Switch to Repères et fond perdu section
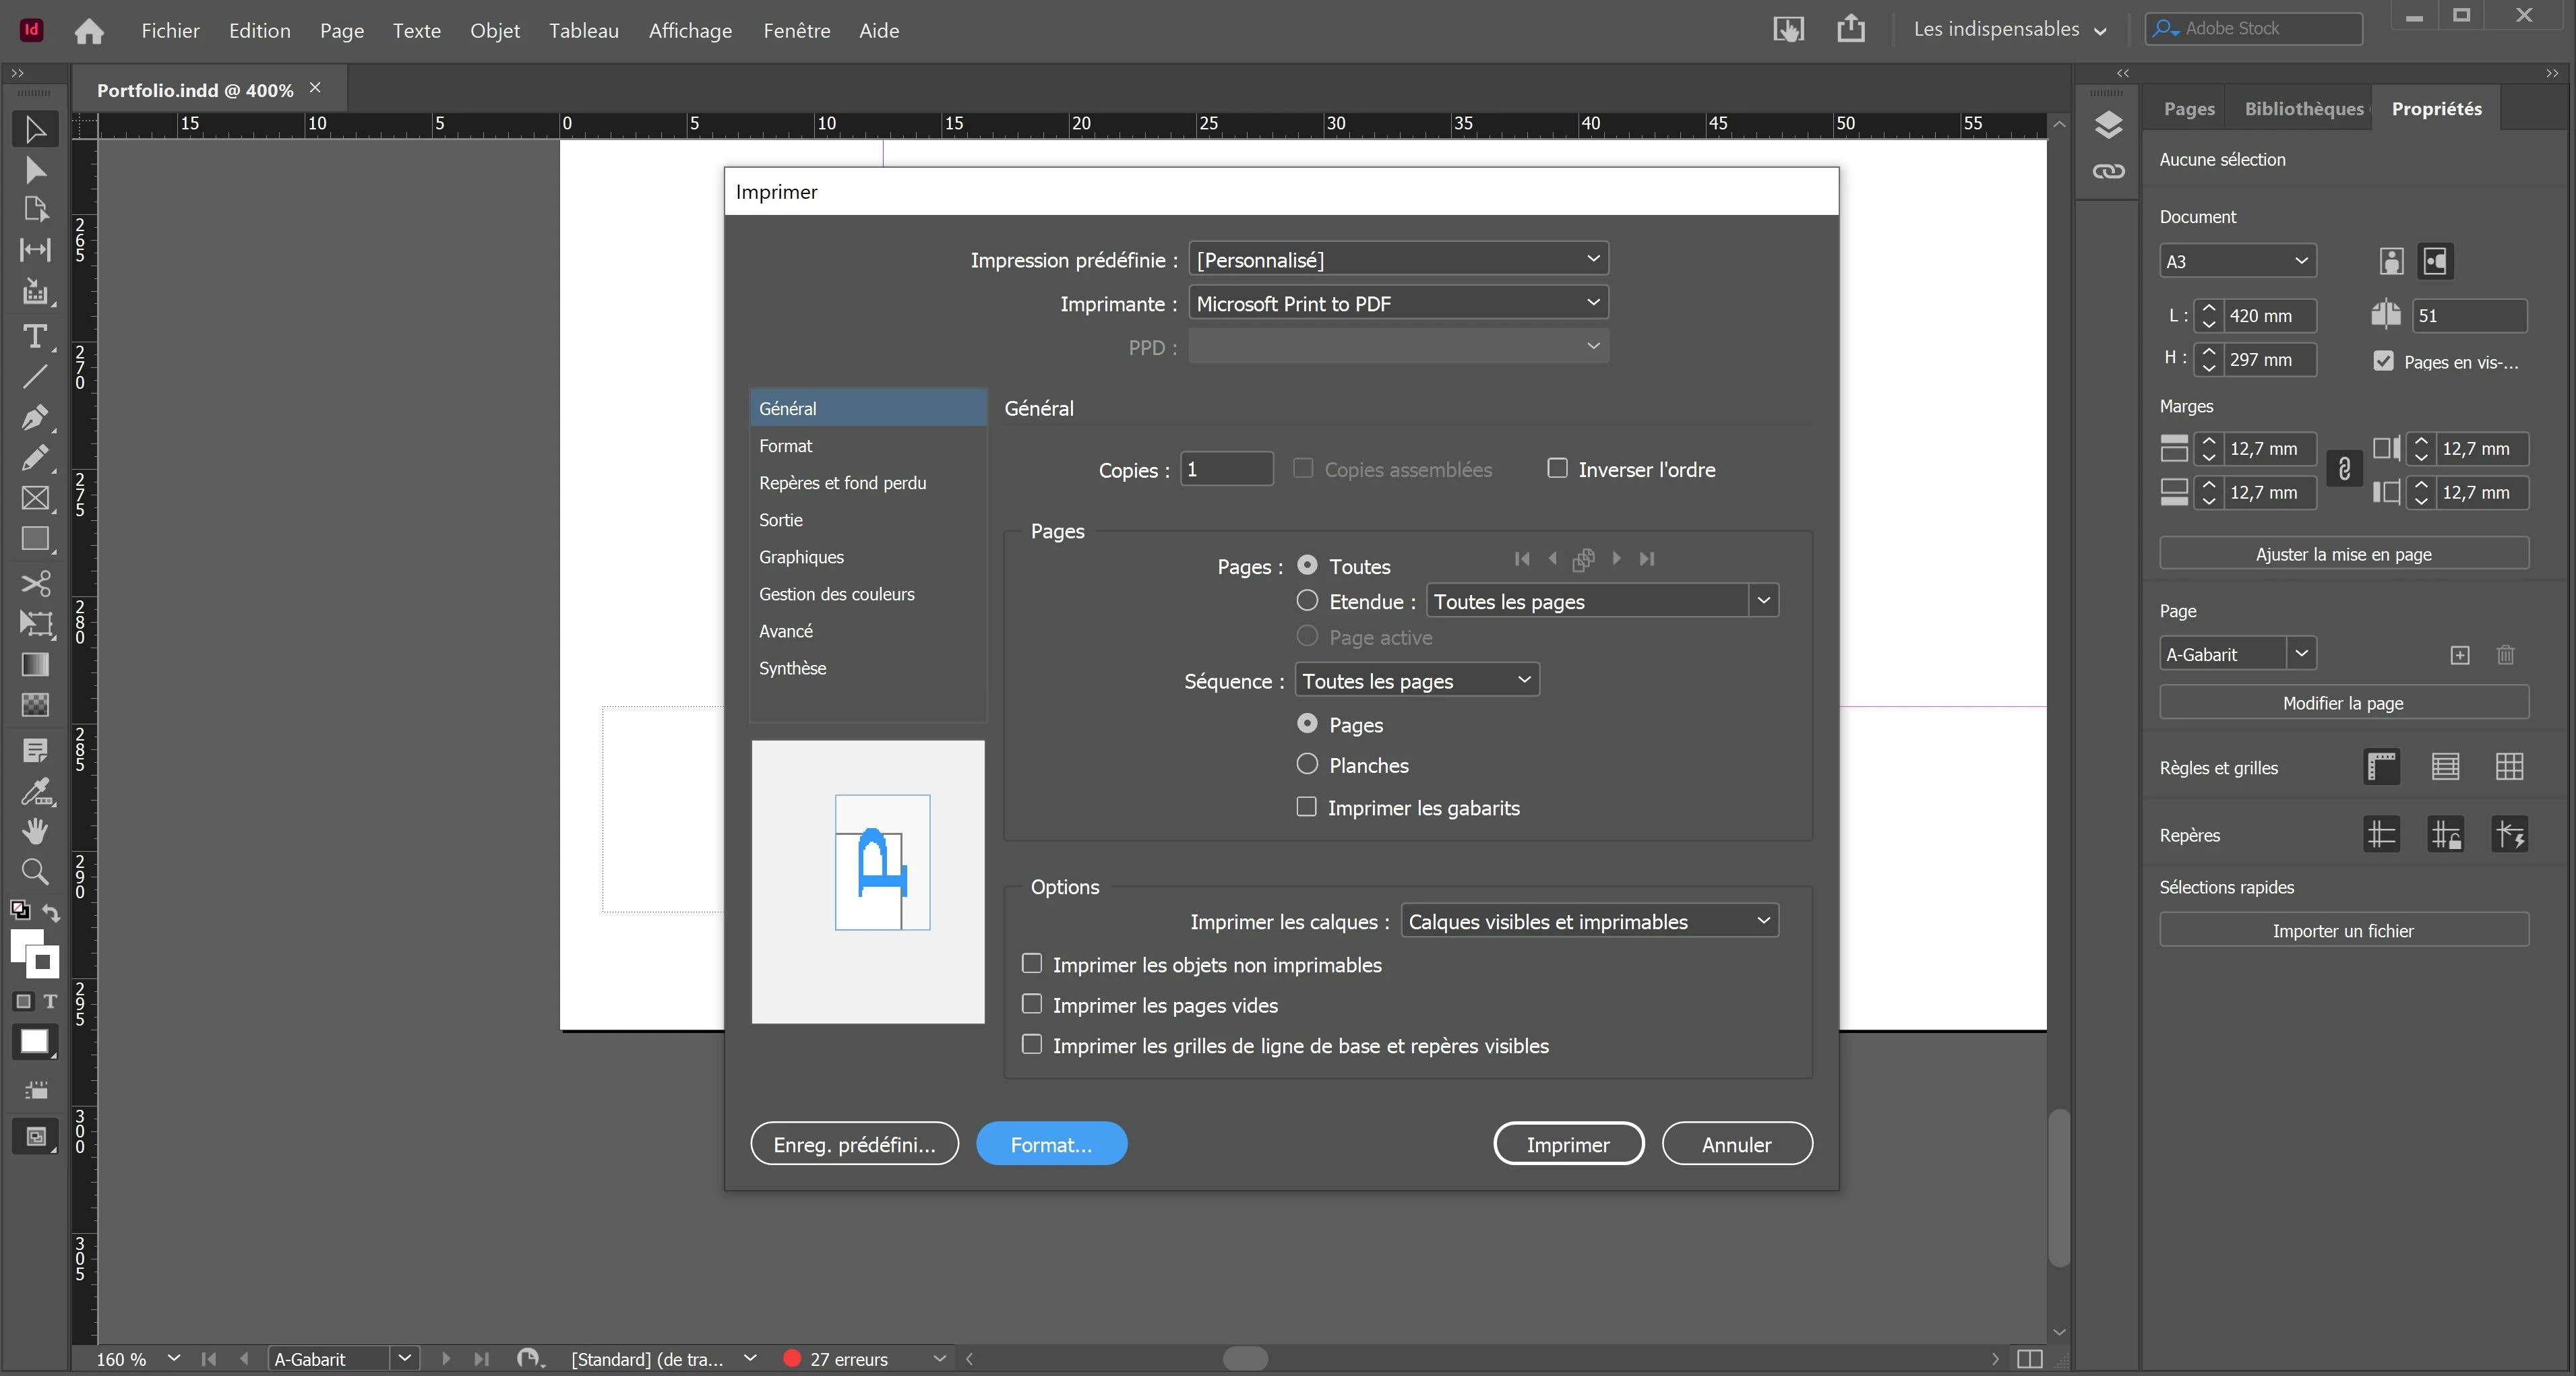The image size is (2576, 1376). (x=842, y=483)
